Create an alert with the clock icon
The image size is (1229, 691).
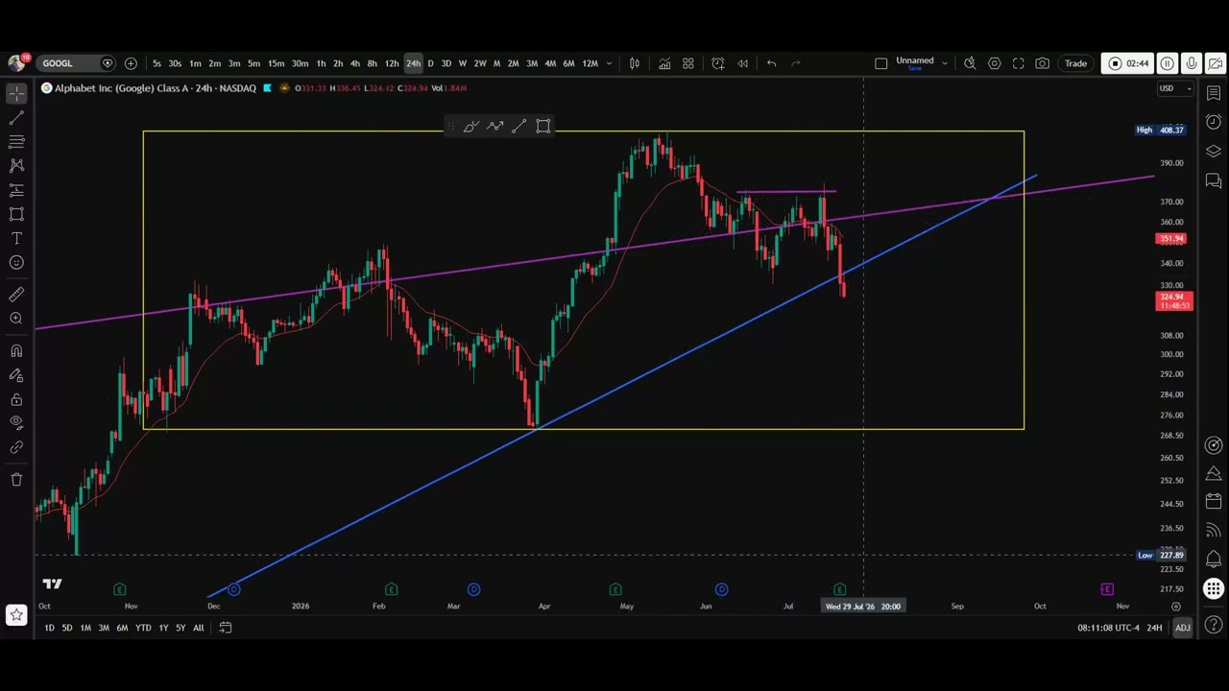(718, 63)
